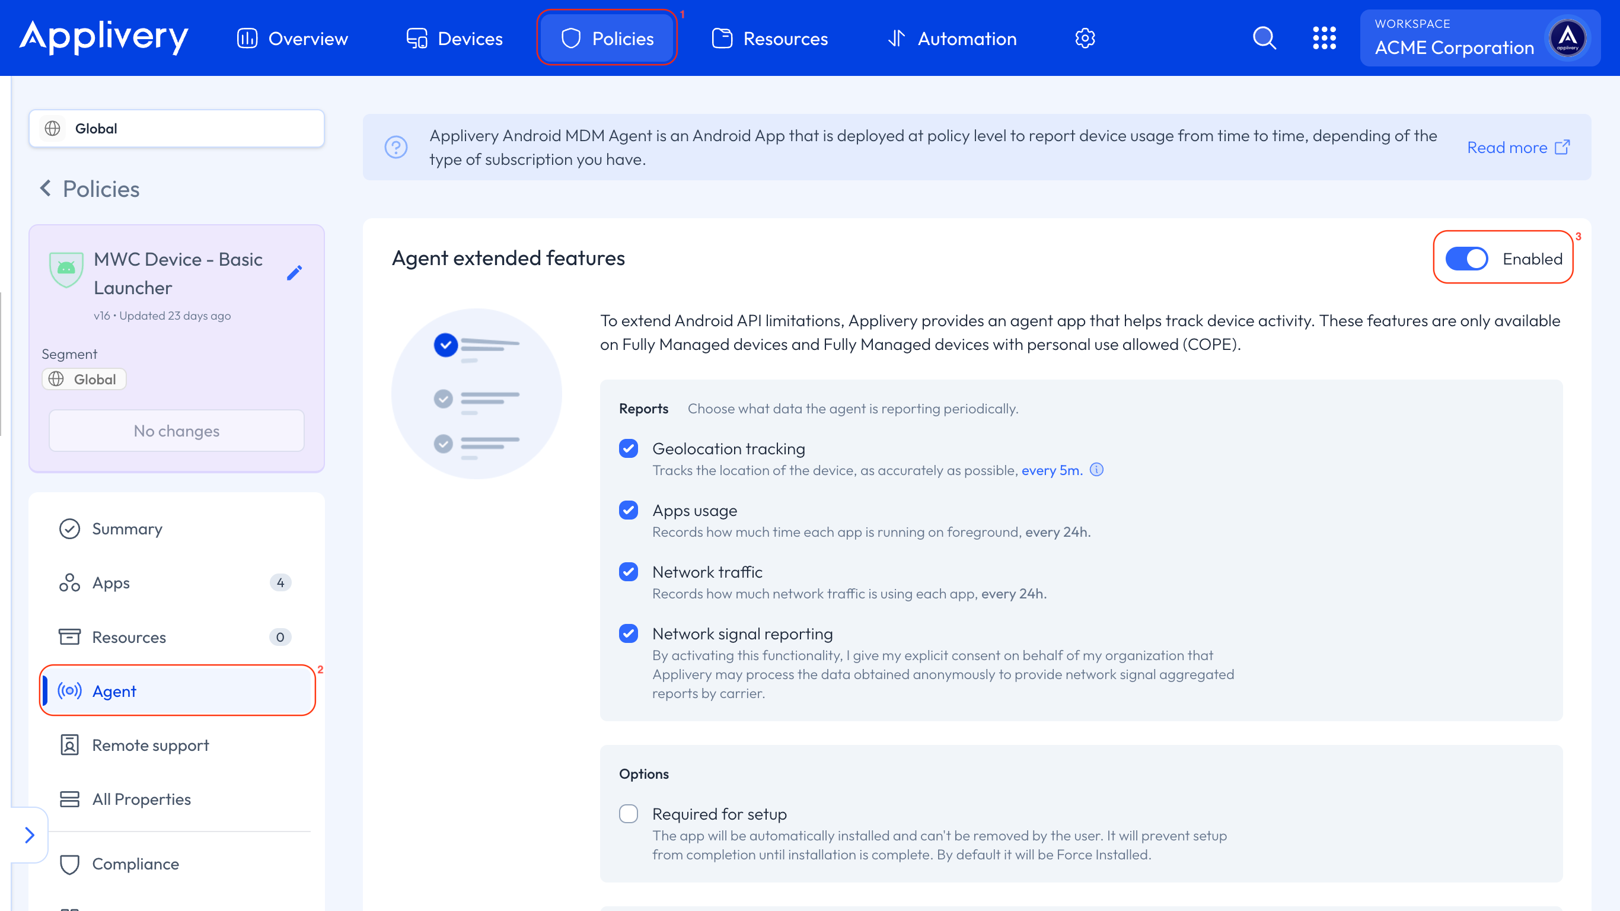The image size is (1620, 911).
Task: Click the help question mark icon
Action: [x=396, y=147]
